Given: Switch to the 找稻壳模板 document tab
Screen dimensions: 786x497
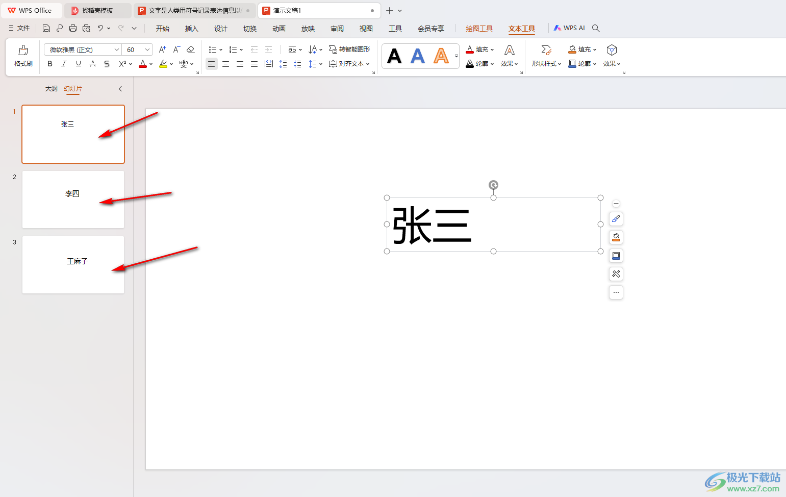Looking at the screenshot, I should pyautogui.click(x=97, y=10).
